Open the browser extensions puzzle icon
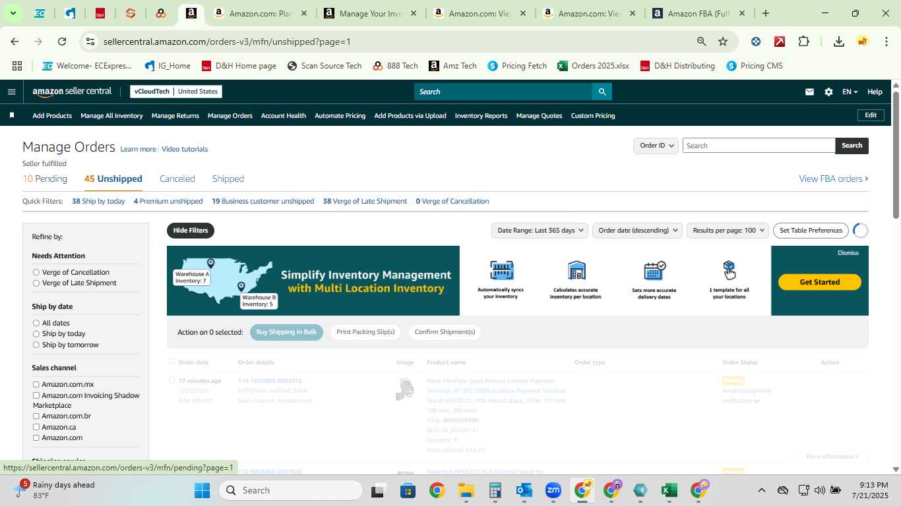Image resolution: width=901 pixels, height=506 pixels. (x=803, y=42)
